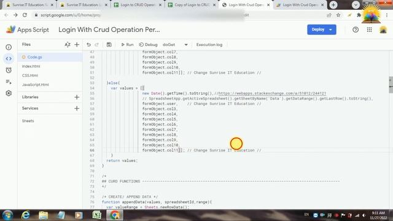Image resolution: width=393 pixels, height=221 pixels.
Task: Open the Execution log
Action: point(209,45)
